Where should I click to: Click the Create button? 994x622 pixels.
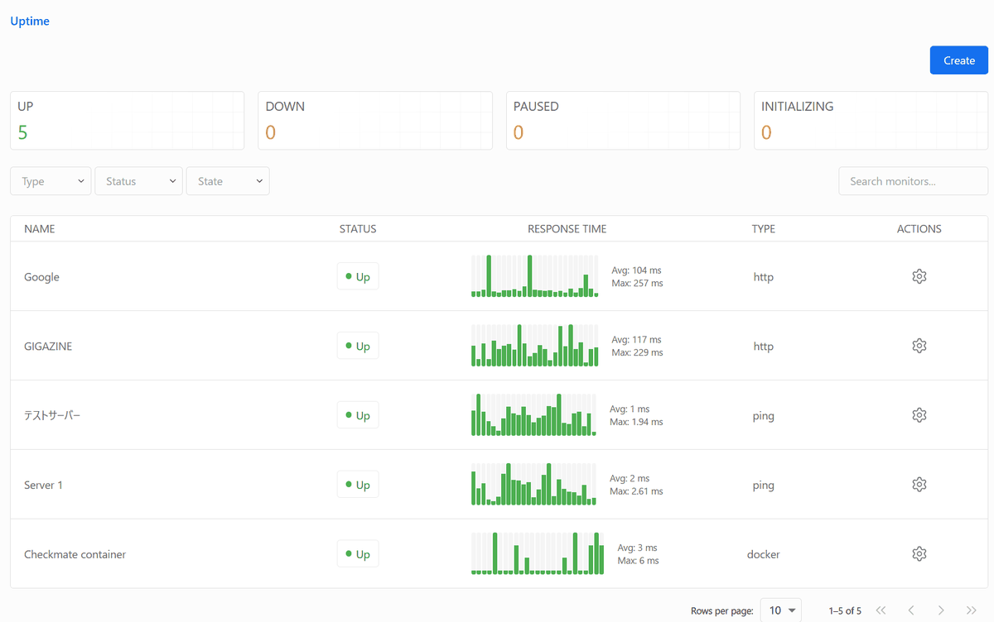(x=958, y=60)
